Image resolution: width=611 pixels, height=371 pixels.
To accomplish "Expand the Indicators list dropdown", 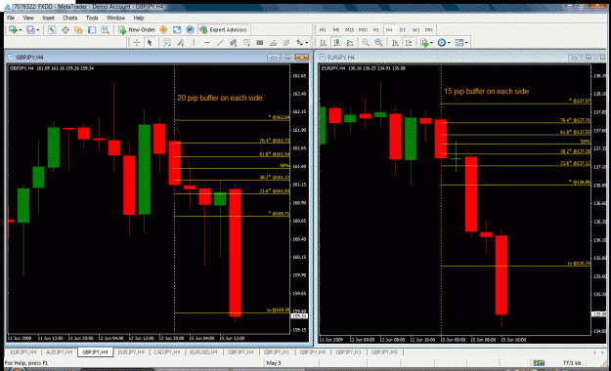I will pyautogui.click(x=431, y=43).
